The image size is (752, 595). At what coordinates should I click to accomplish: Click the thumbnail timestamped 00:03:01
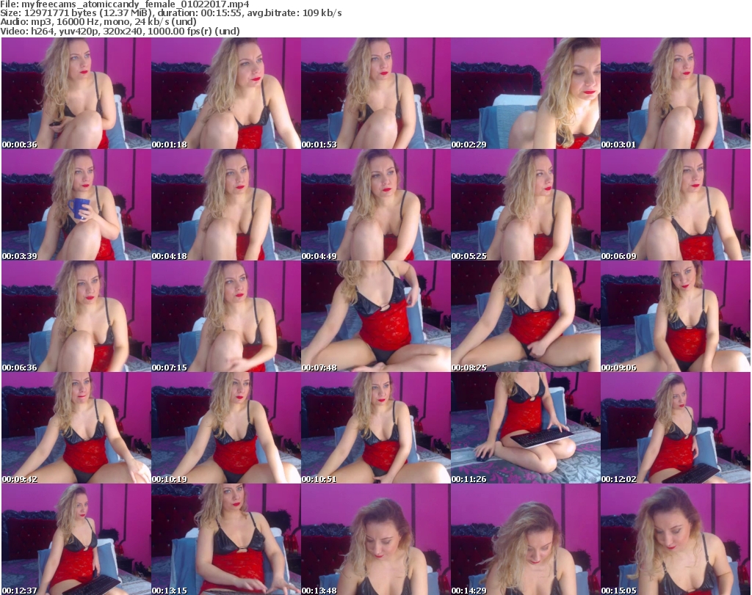point(676,93)
